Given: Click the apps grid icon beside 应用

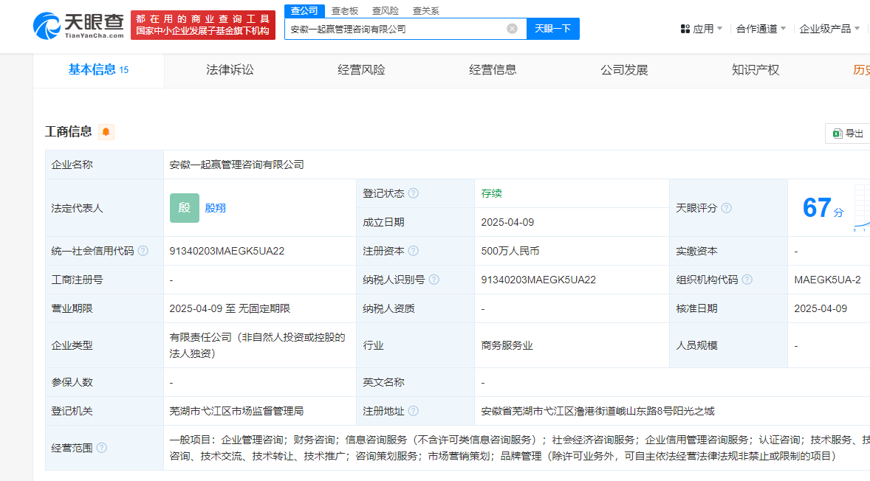Looking at the screenshot, I should pyautogui.click(x=685, y=29).
